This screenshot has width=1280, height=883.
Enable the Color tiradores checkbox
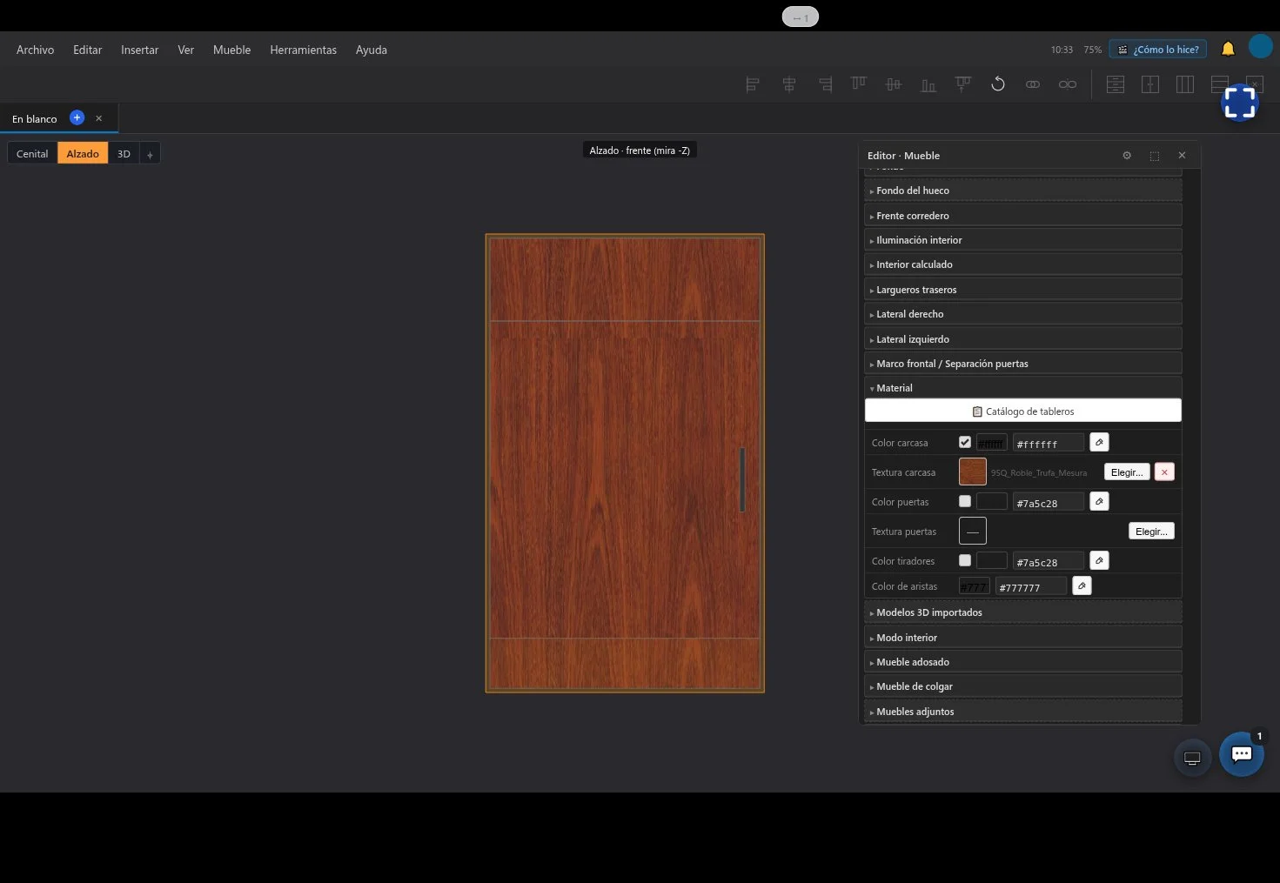[x=965, y=560]
